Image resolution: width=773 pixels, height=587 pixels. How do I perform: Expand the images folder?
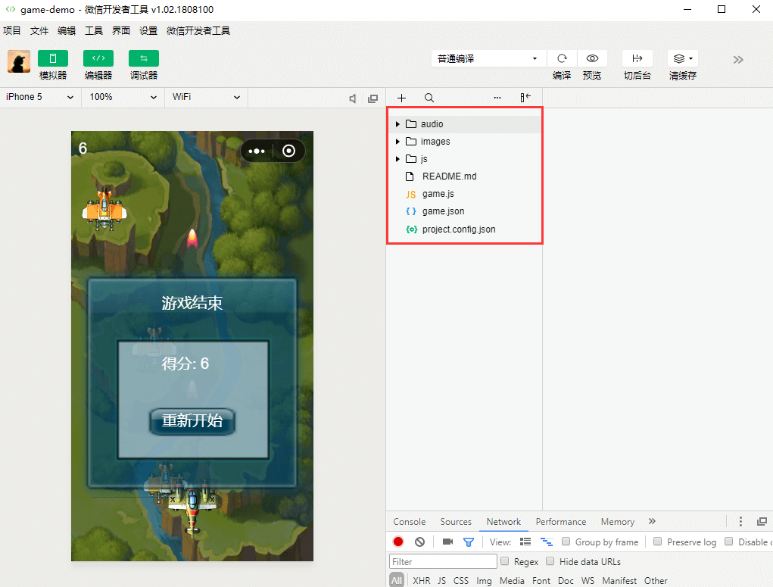pos(397,142)
